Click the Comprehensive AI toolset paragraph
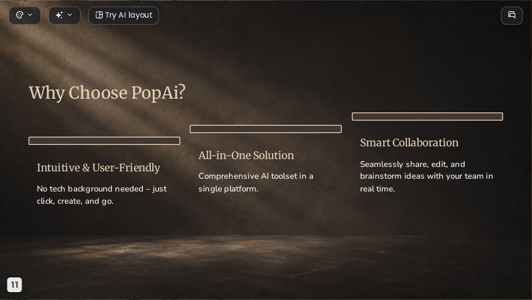The image size is (532, 300). 256,182
